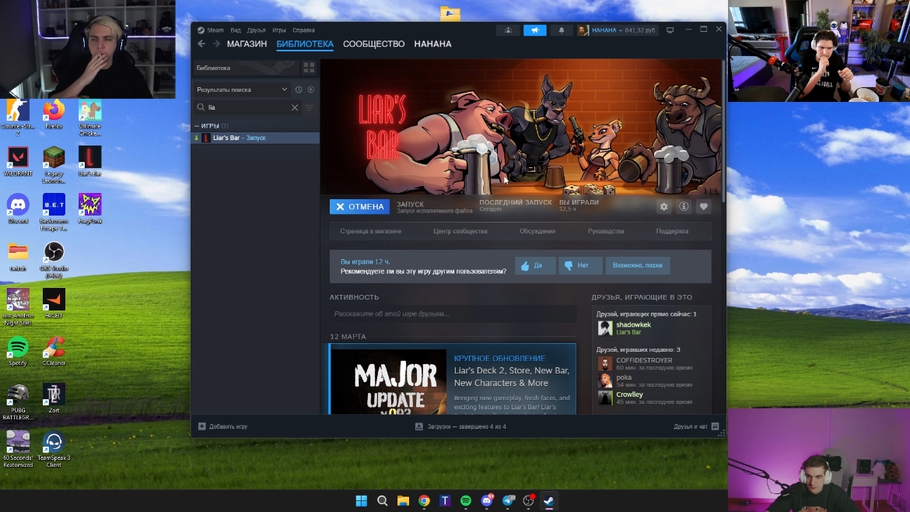910x512 pixels.
Task: Open Друзья и чат panel
Action: pos(696,426)
